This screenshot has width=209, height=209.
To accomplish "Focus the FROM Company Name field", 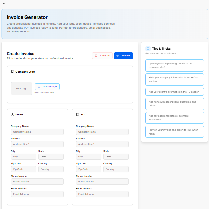I will click(x=37, y=132).
